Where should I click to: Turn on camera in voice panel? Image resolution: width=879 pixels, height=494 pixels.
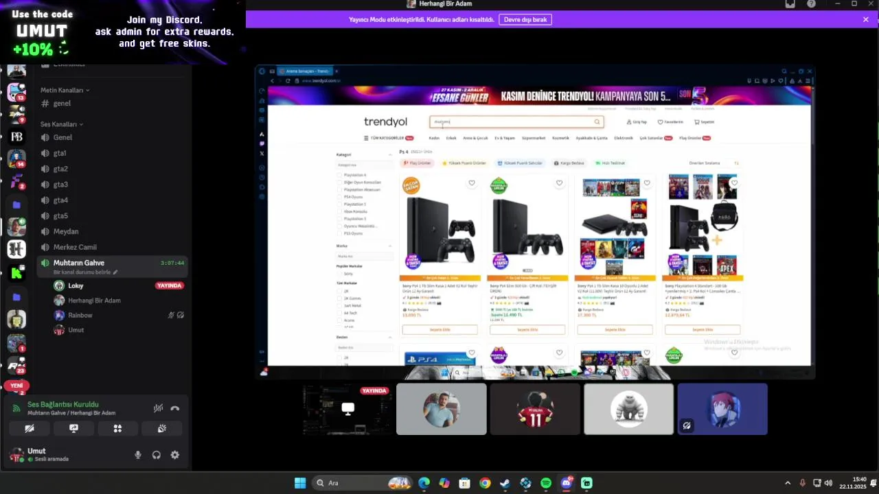tap(30, 428)
